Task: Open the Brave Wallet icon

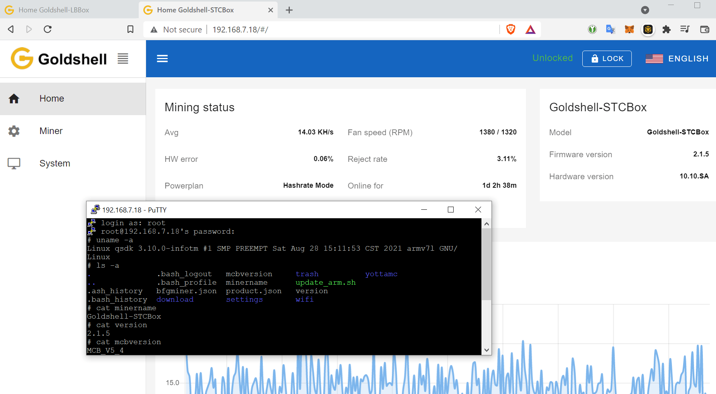Action: coord(704,29)
